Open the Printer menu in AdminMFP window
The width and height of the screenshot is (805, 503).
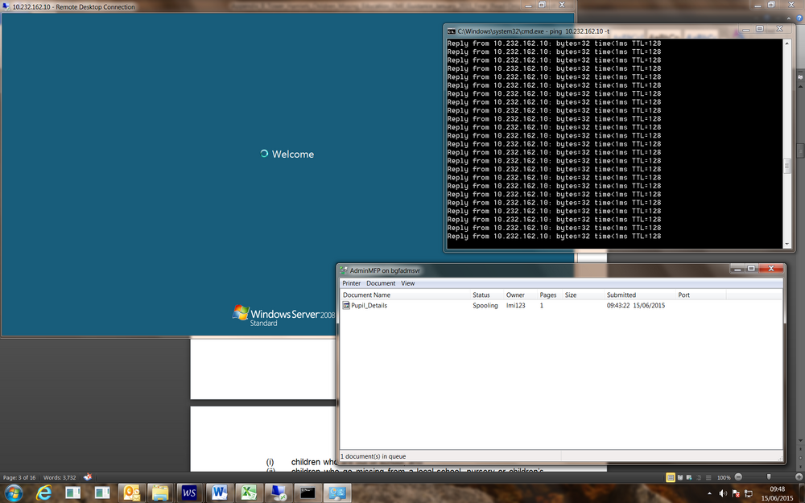pos(351,283)
